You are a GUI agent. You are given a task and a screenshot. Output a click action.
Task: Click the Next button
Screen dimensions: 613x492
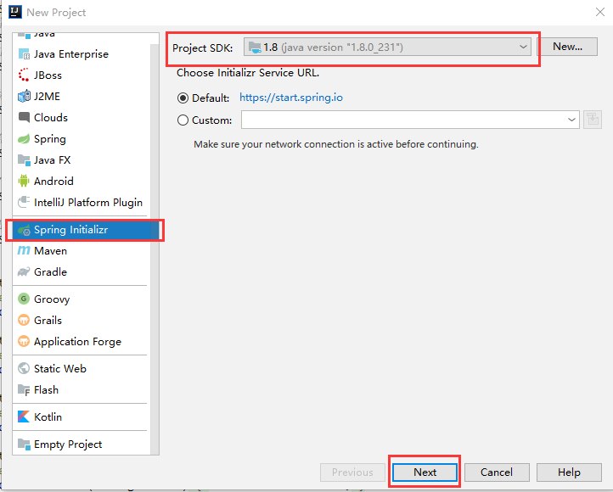pyautogui.click(x=425, y=472)
